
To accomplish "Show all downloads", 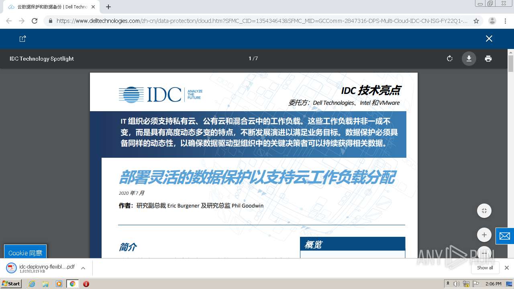I will point(485,268).
